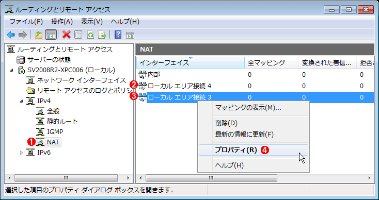Expand the IPv6 node
Viewport: 379px width, 200px height.
coord(22,153)
